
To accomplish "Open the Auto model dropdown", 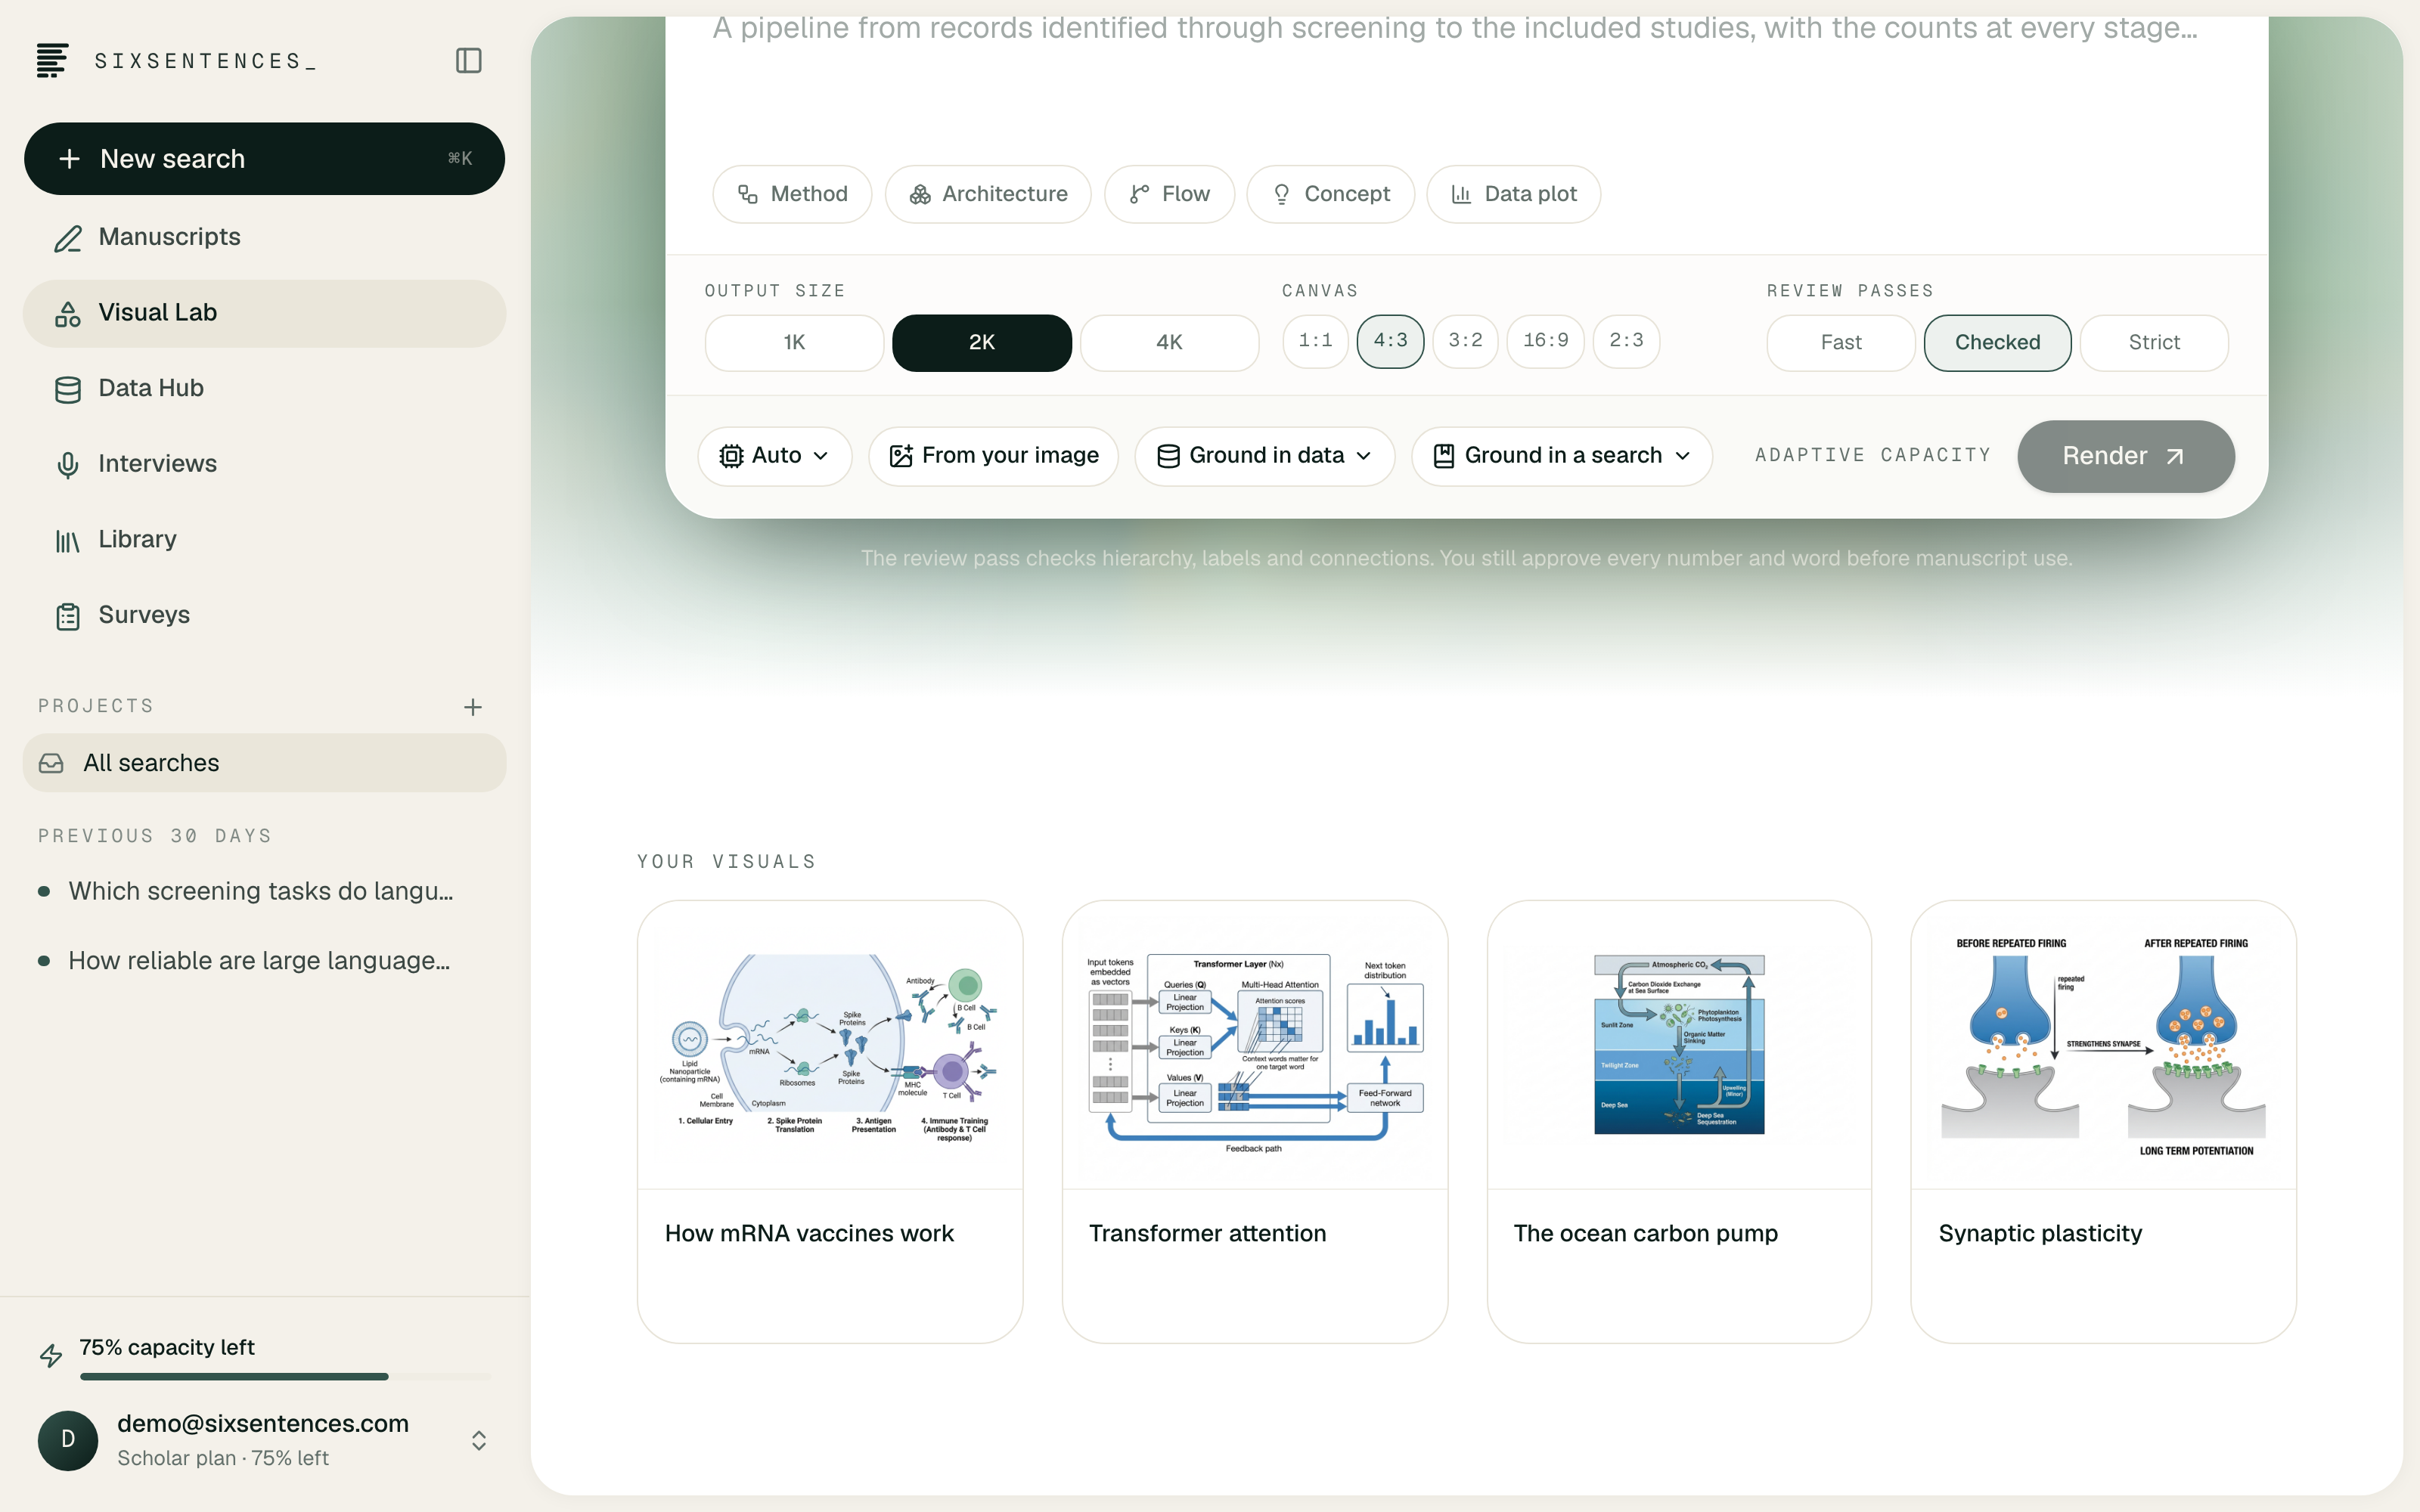I will coord(775,456).
